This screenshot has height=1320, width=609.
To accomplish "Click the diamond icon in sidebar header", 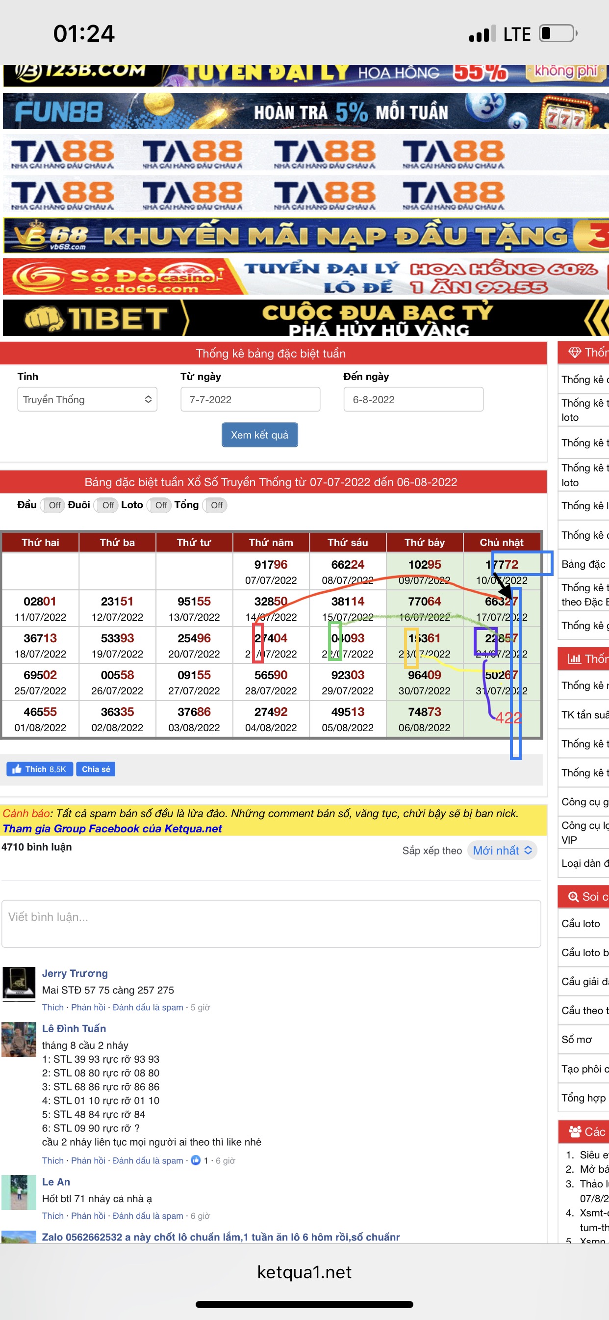I will click(575, 353).
